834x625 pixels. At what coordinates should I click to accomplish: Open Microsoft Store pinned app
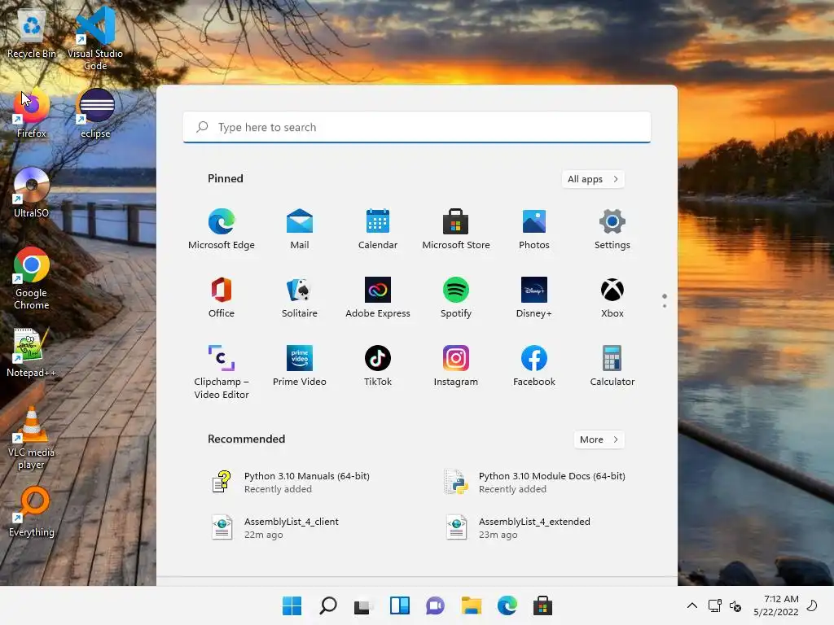coord(456,229)
